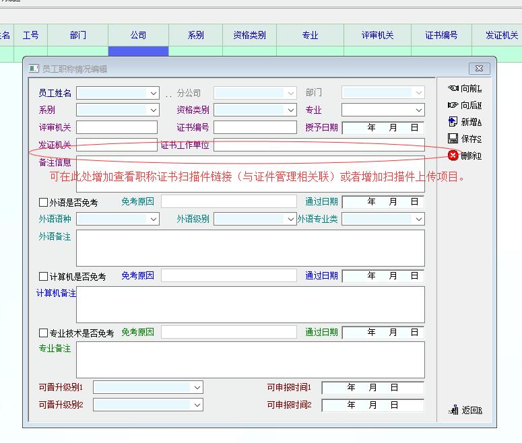Click the dialog title bar icon

coord(34,69)
